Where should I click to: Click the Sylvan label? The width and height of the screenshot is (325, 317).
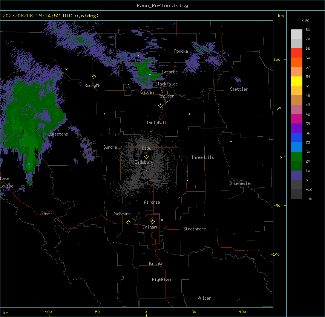pyautogui.click(x=147, y=92)
